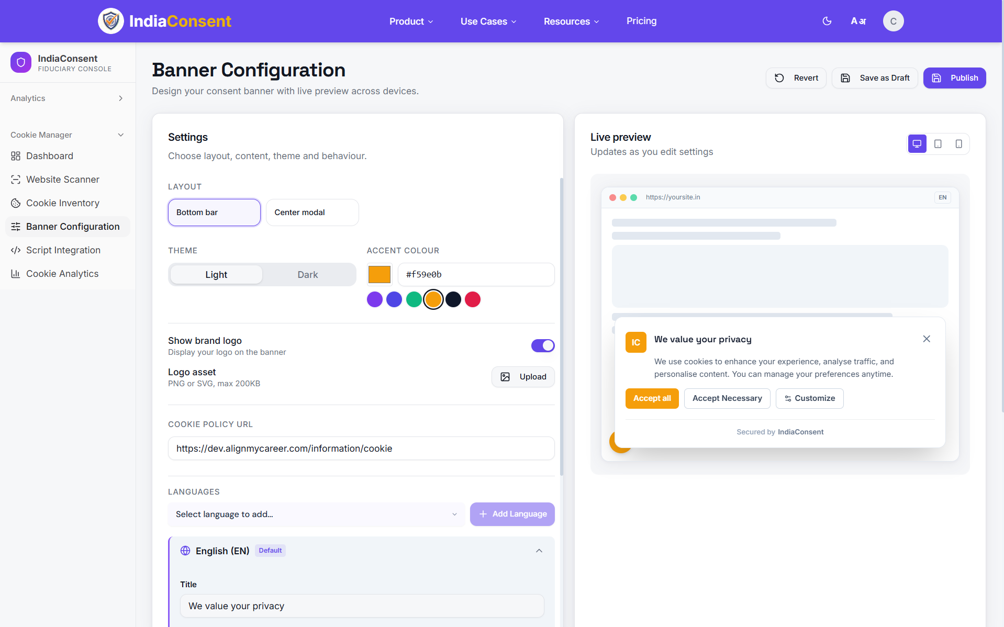
Task: Open the Select language to add dropdown
Action: click(316, 514)
